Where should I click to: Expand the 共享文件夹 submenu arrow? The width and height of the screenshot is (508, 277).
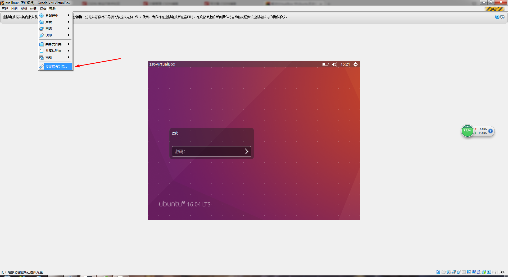click(x=69, y=44)
